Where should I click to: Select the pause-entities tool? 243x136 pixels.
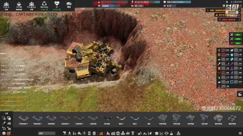9,128
